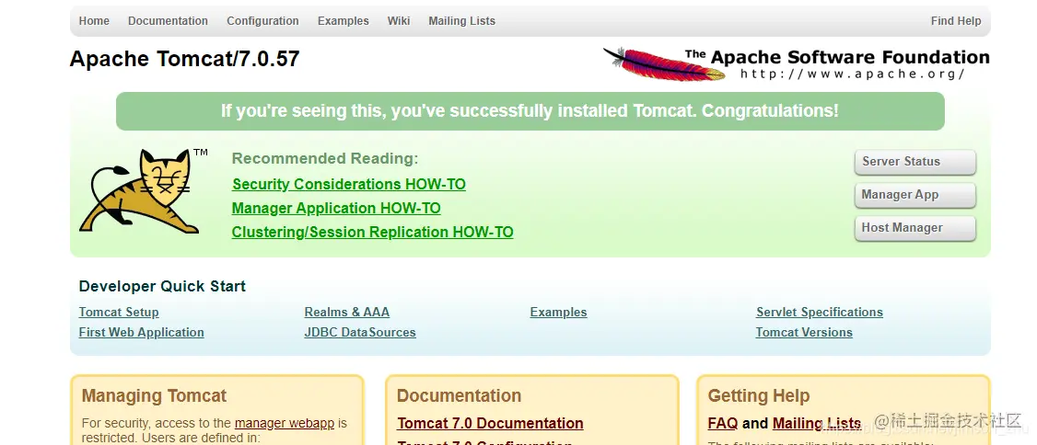Image resolution: width=1037 pixels, height=445 pixels.
Task: Open the Documentation nav item
Action: point(168,21)
